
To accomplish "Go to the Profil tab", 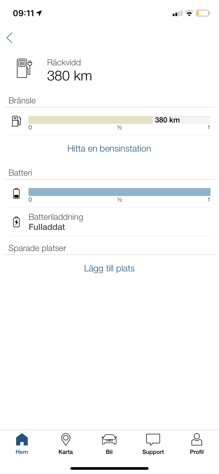I will click(x=197, y=444).
